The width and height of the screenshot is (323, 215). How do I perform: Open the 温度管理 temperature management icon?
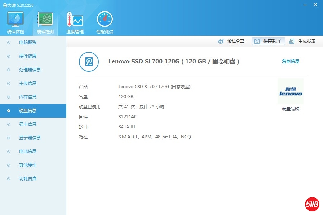point(75,19)
